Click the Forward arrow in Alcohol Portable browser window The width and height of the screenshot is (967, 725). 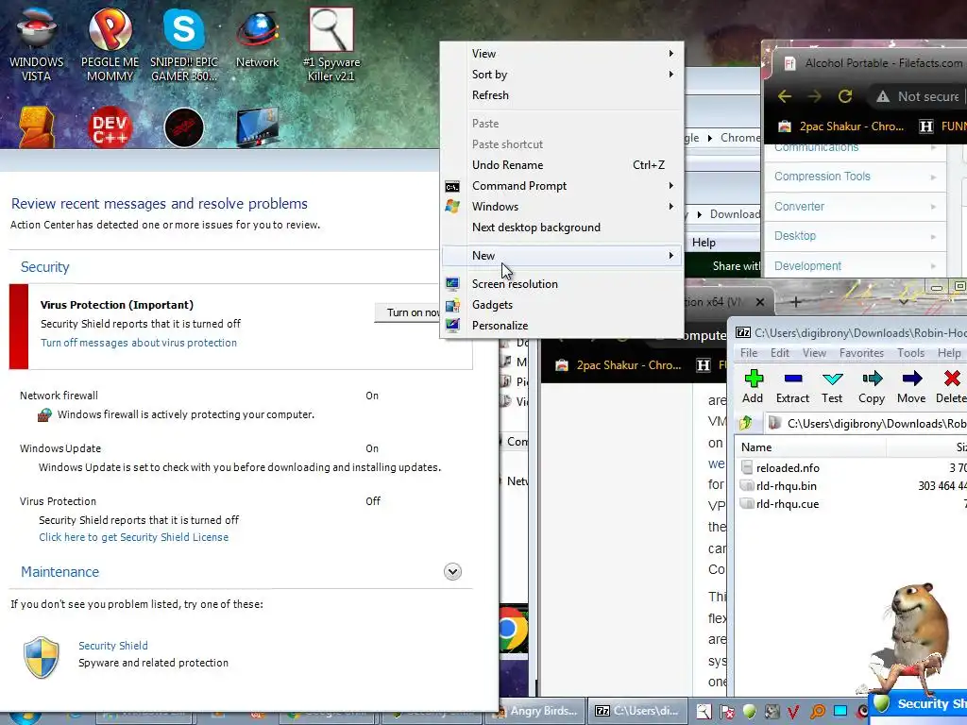click(x=815, y=96)
